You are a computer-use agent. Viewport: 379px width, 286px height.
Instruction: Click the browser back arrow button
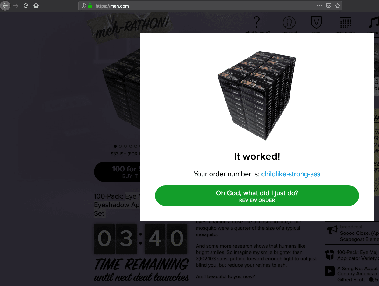click(x=5, y=6)
